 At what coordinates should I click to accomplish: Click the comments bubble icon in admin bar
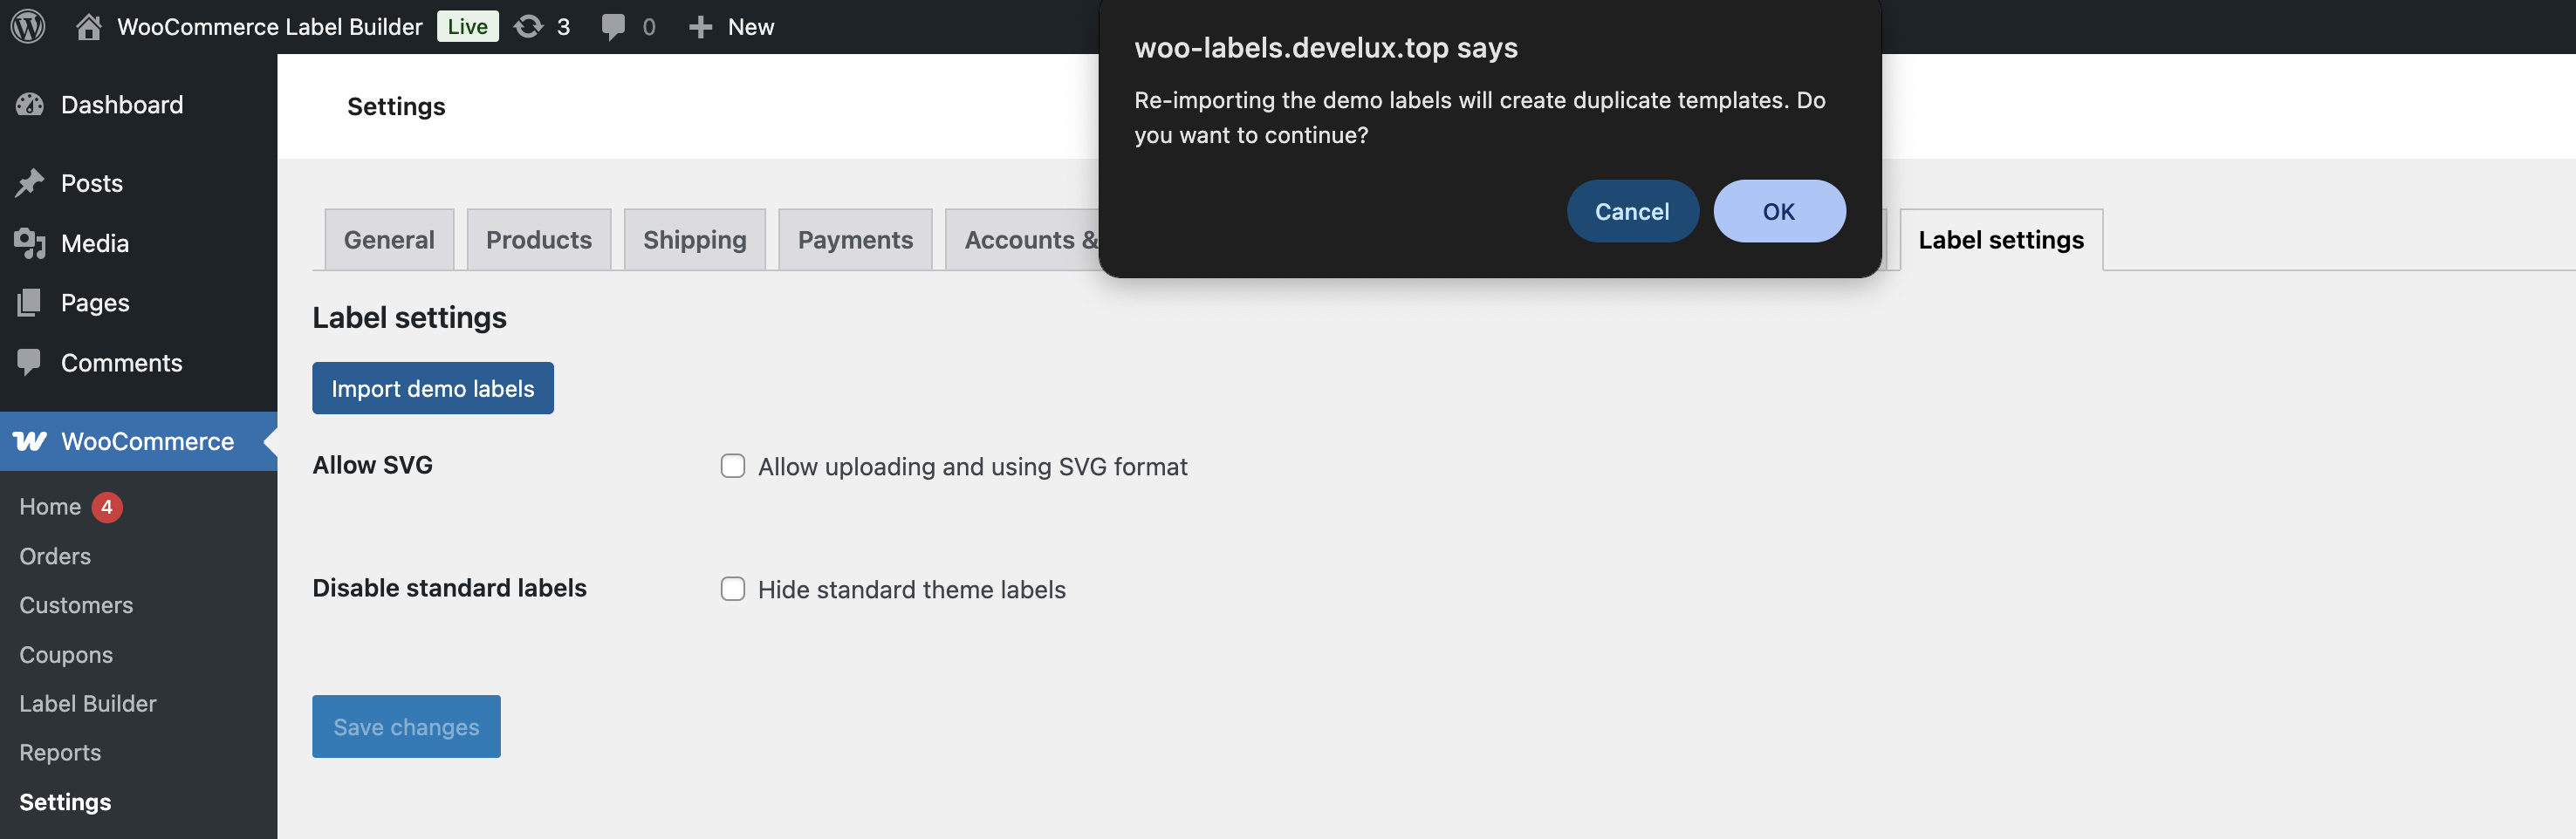[613, 27]
